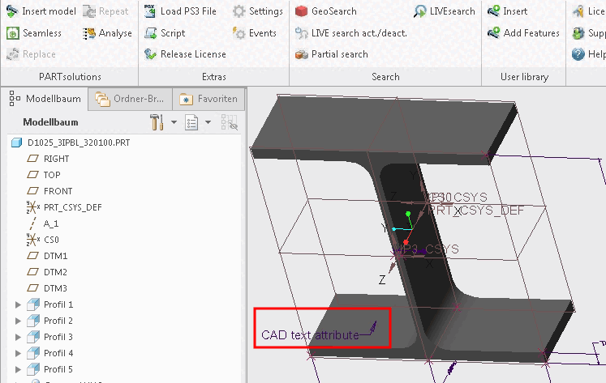Image resolution: width=606 pixels, height=383 pixels.
Task: Expand the Profil 2 feature
Action: [18, 321]
